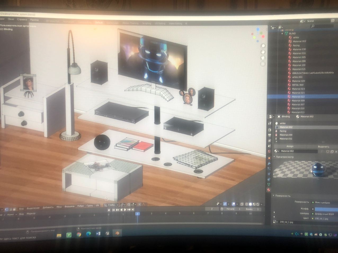Screen dimensions: 338x253
Task: Click the timeline playhead at frame 2
Action: click(x=137, y=214)
